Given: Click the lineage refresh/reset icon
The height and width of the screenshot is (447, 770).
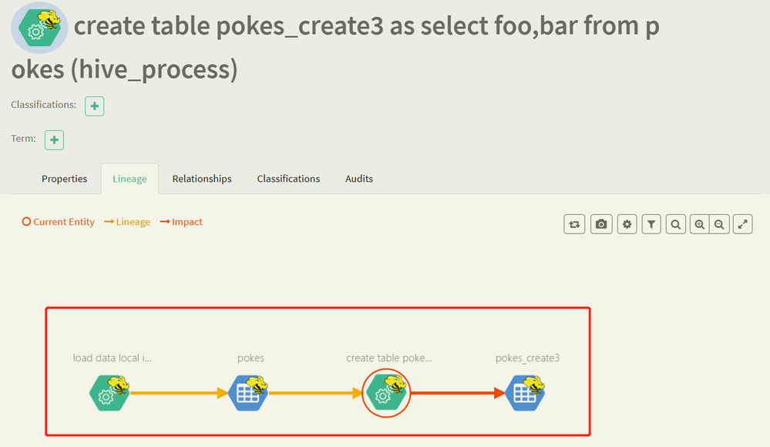Looking at the screenshot, I should coord(574,224).
